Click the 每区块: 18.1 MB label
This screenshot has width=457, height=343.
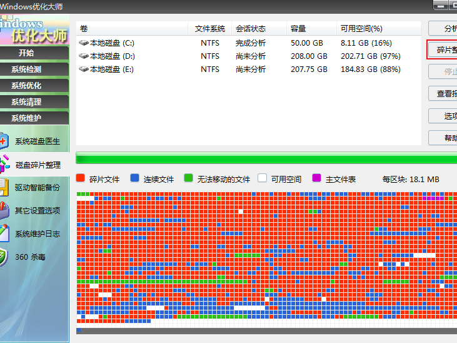[411, 179]
